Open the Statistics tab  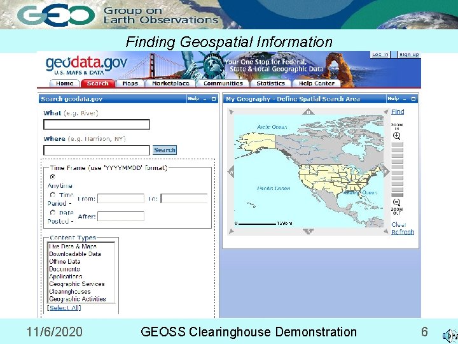pyautogui.click(x=270, y=83)
